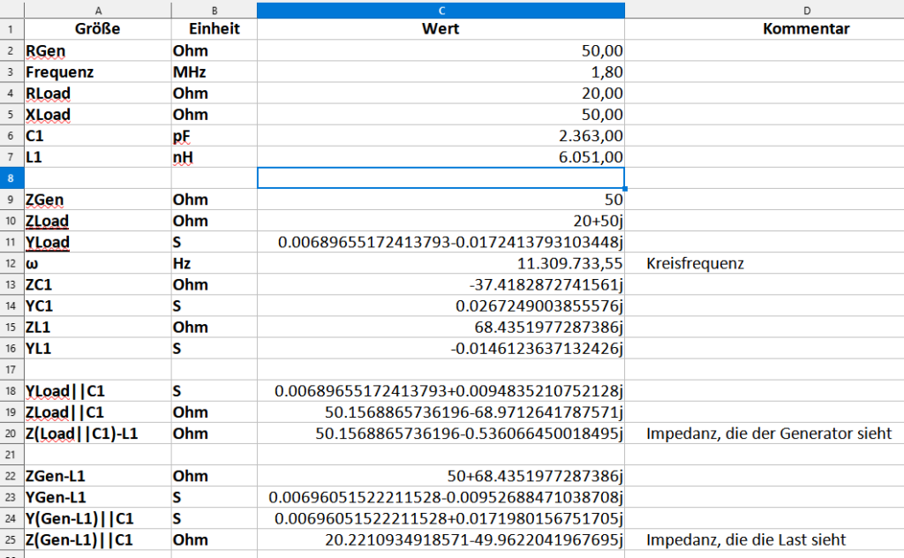Image resolution: width=904 pixels, height=558 pixels.
Task: Click the Kreisfrequenz comment cell
Action: coord(765,263)
